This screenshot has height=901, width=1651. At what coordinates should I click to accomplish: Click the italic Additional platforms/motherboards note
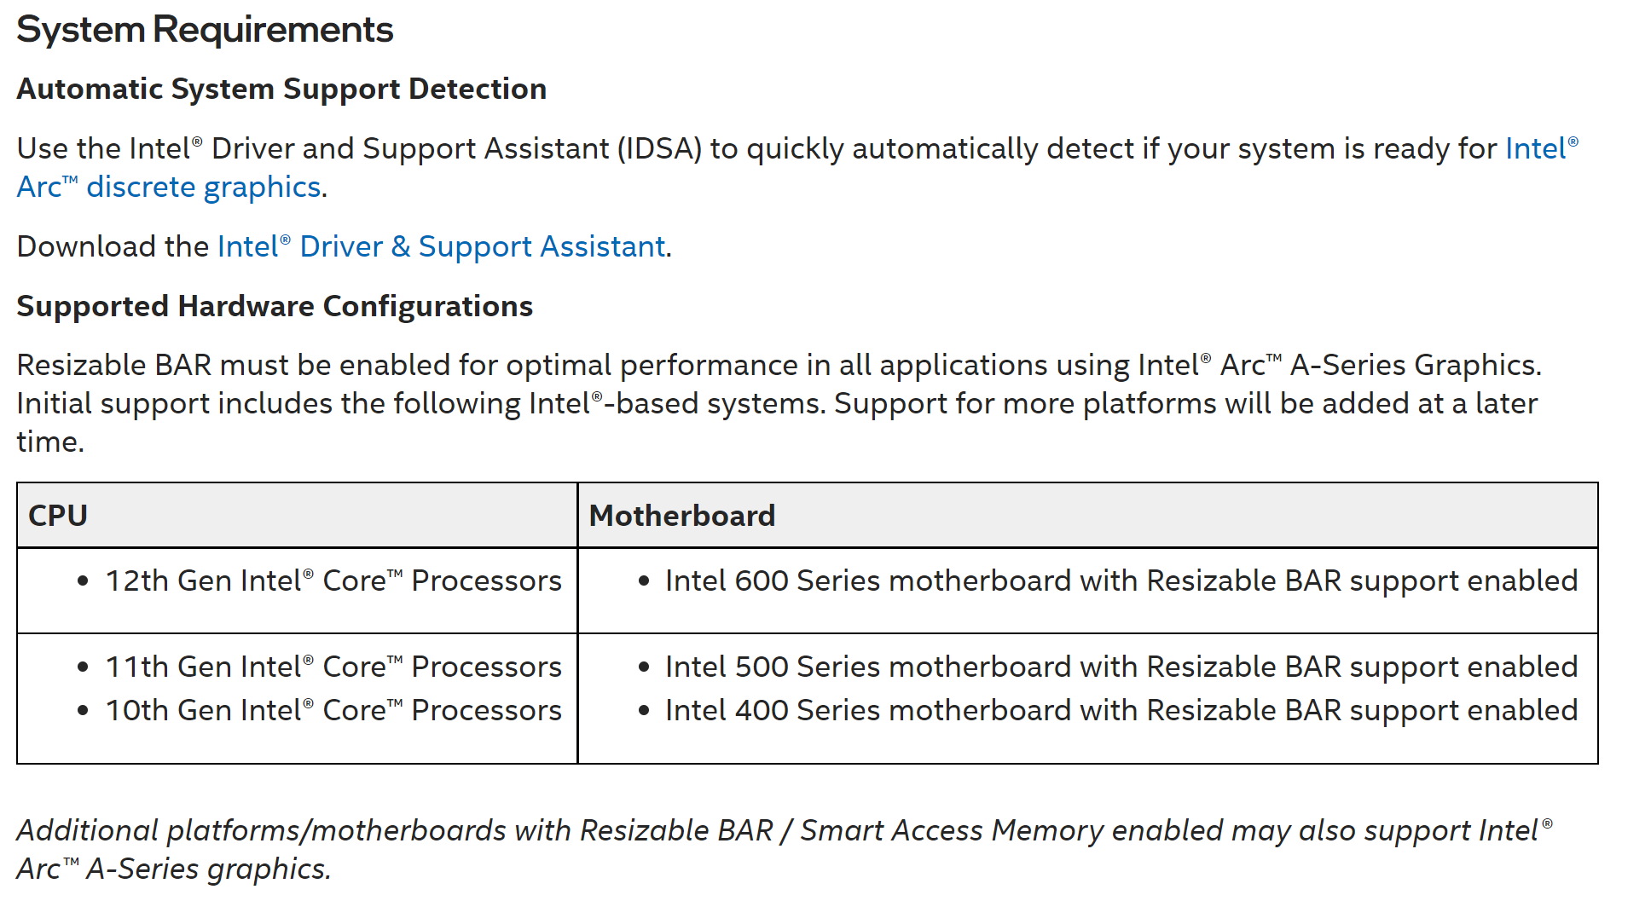point(768,830)
